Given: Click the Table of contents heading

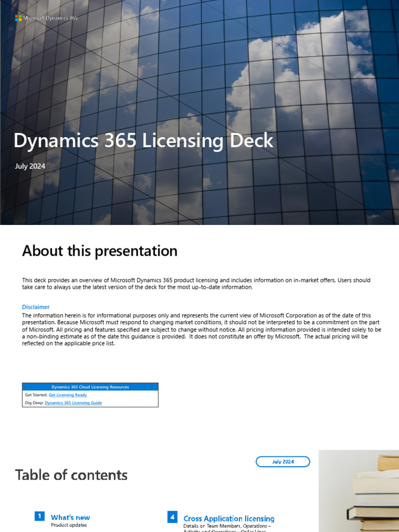Looking at the screenshot, I should pyautogui.click(x=71, y=475).
